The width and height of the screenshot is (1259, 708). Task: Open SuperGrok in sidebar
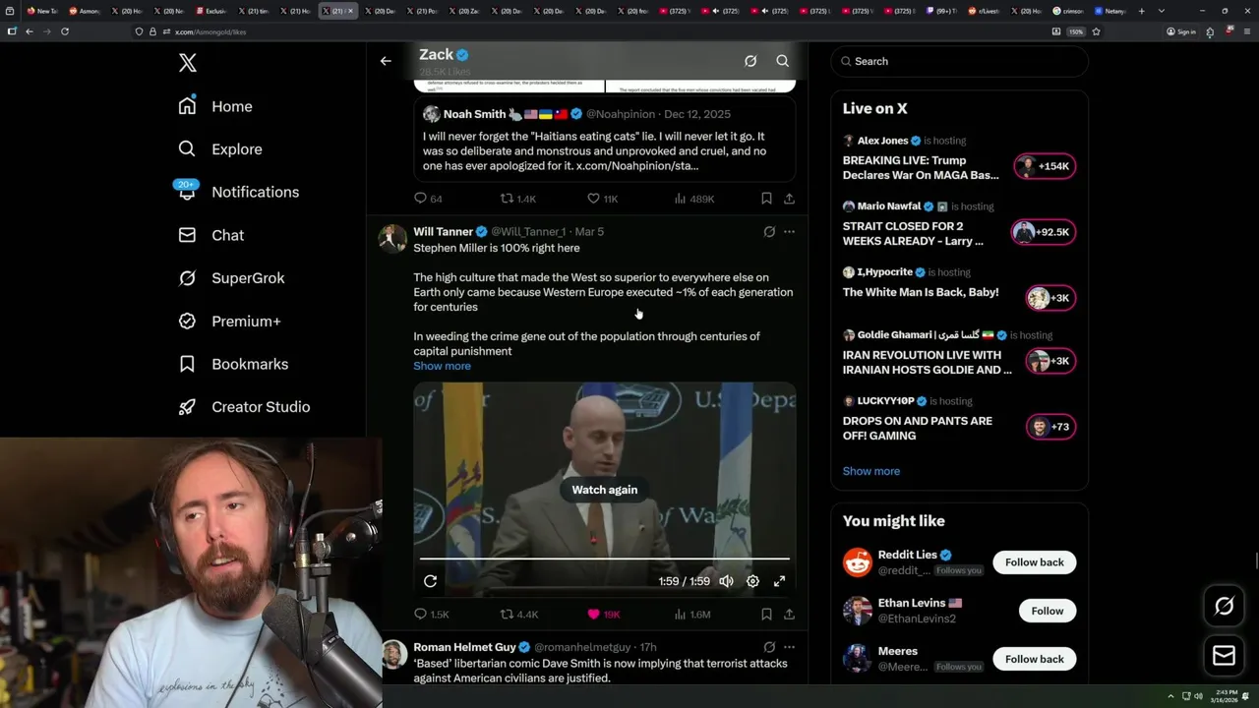pyautogui.click(x=231, y=278)
